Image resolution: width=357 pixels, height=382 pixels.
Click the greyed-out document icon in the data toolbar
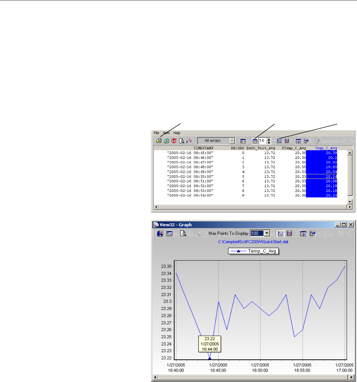click(x=318, y=141)
